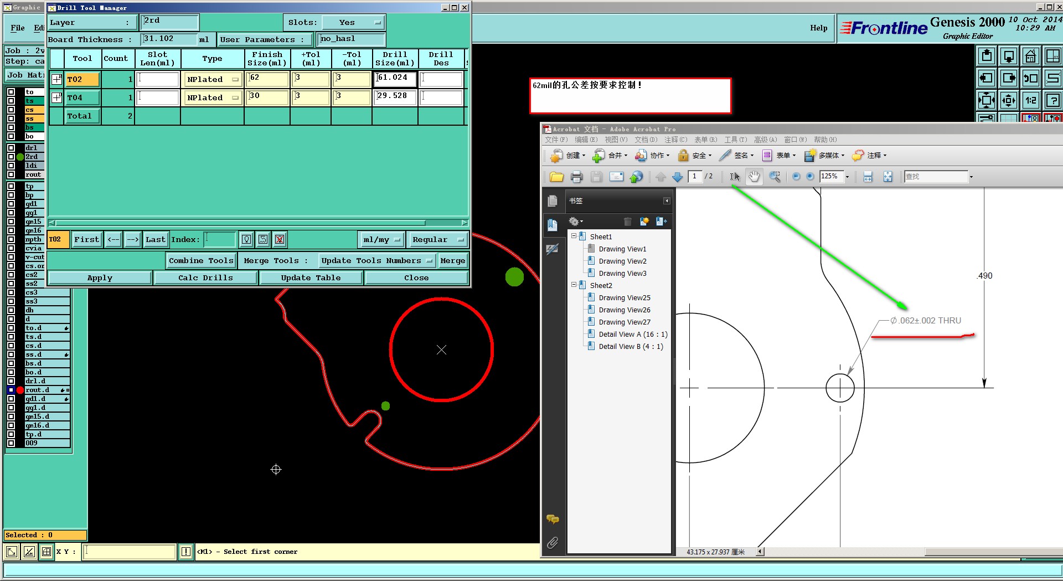Click the open folder icon in Acrobat

(556, 177)
